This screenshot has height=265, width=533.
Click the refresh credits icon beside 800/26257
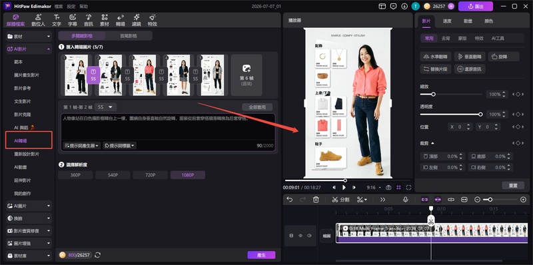point(97,255)
